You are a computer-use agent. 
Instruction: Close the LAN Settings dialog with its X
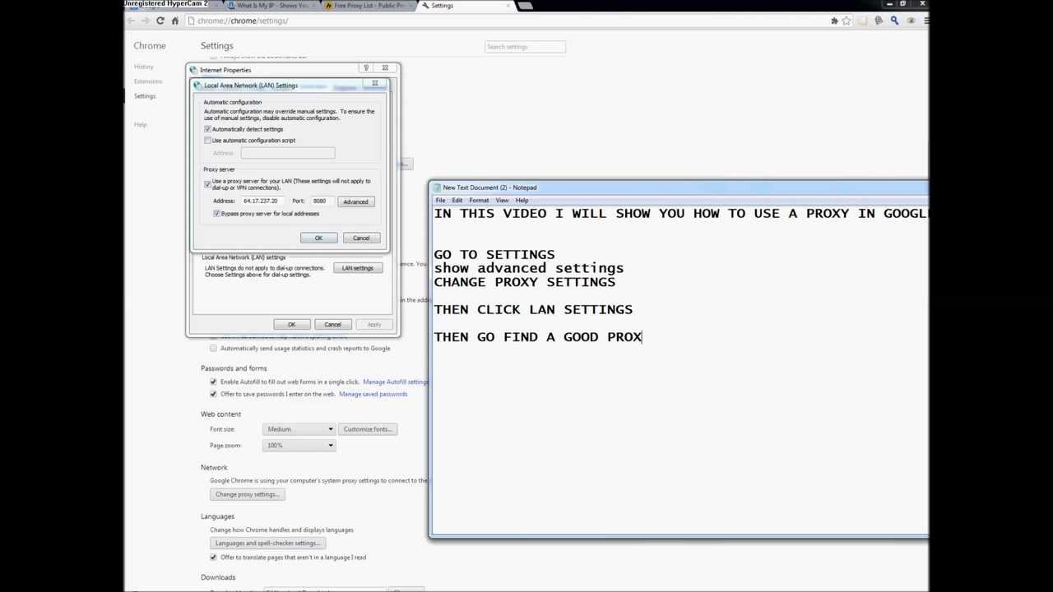(374, 83)
